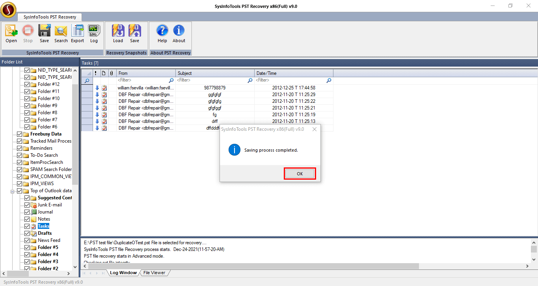This screenshot has height=286, width=538.
Task: Click task icon in the 987798879 row
Action: pyautogui.click(x=104, y=88)
